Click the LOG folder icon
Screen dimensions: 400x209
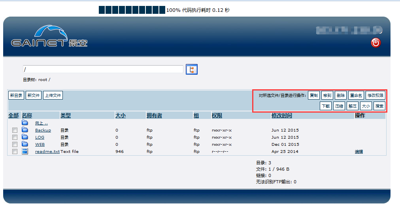click(x=25, y=137)
